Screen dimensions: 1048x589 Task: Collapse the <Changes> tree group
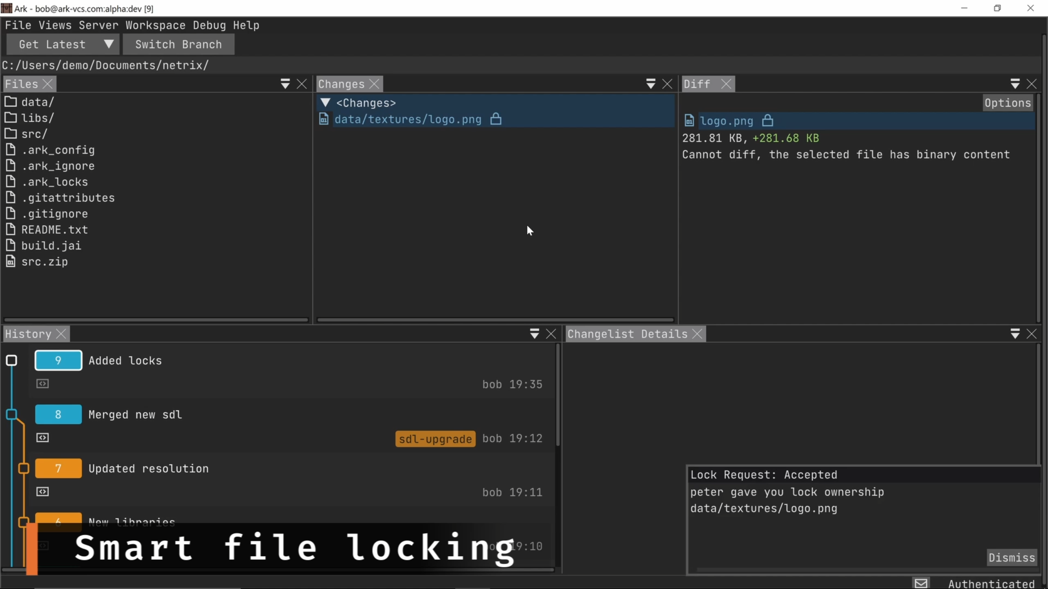325,102
